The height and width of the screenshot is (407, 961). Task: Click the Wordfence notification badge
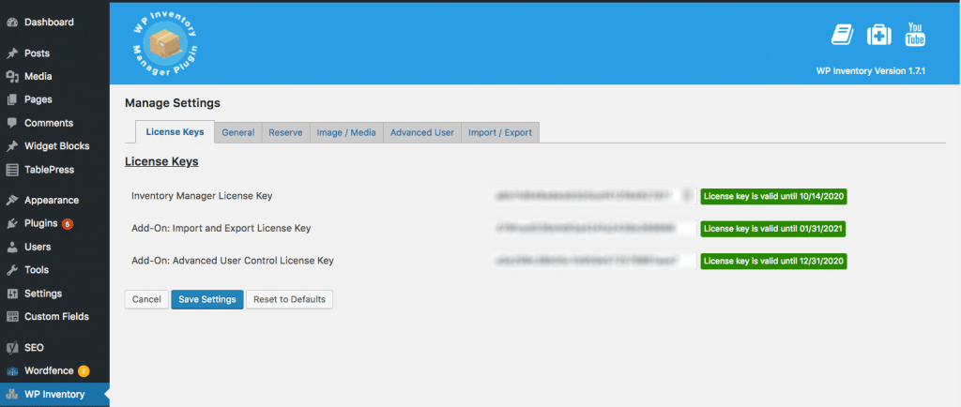click(84, 370)
